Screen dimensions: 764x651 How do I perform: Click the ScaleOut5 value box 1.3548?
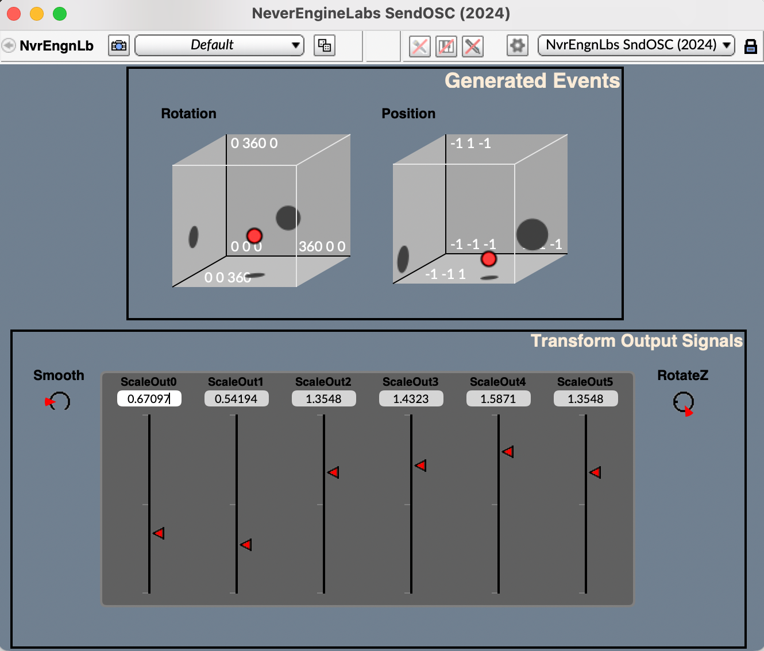585,398
